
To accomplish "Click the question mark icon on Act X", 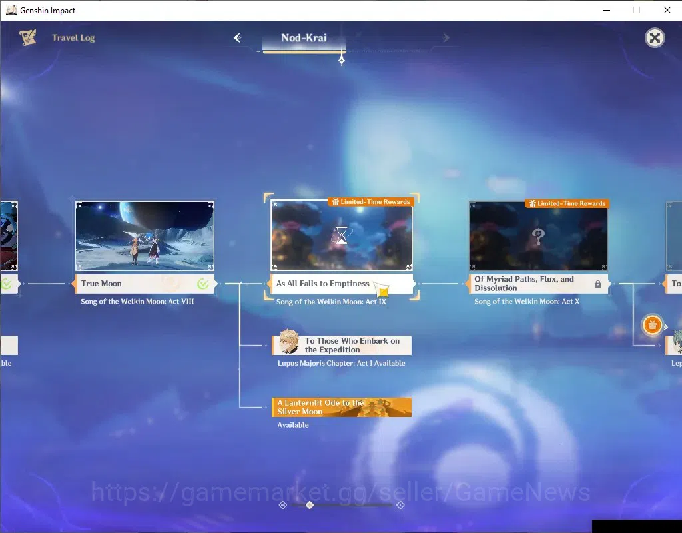I will click(538, 237).
